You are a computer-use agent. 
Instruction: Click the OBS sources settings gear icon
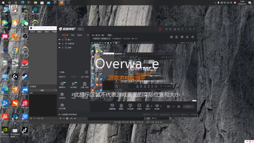coord(67,118)
